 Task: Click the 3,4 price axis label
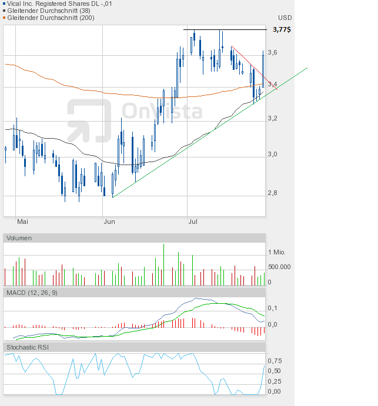click(x=272, y=84)
